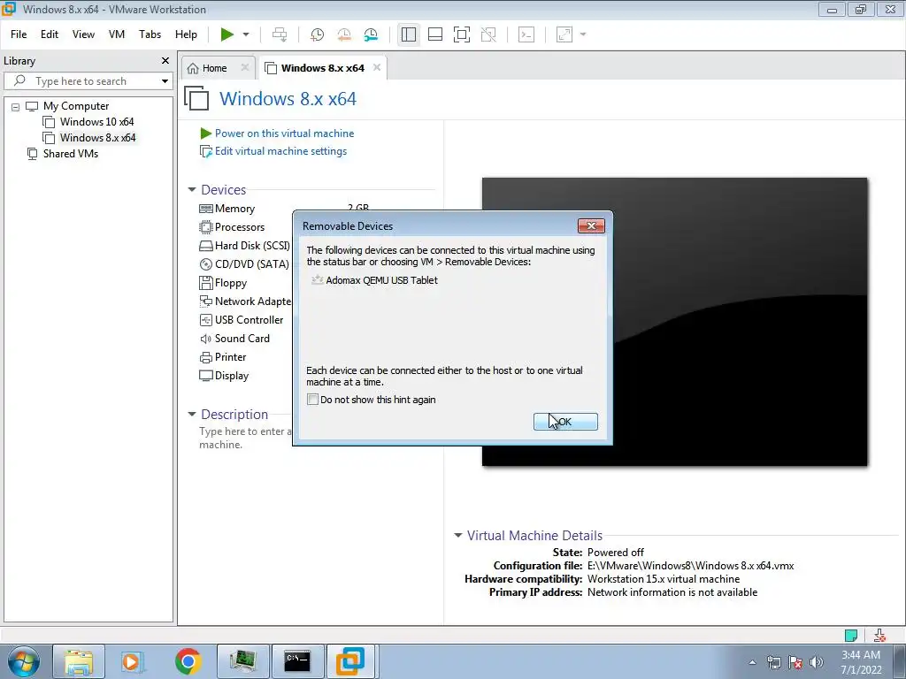Click the virtual machine preview thumbnail
Viewport: 906px width, 679px height.
pos(674,322)
